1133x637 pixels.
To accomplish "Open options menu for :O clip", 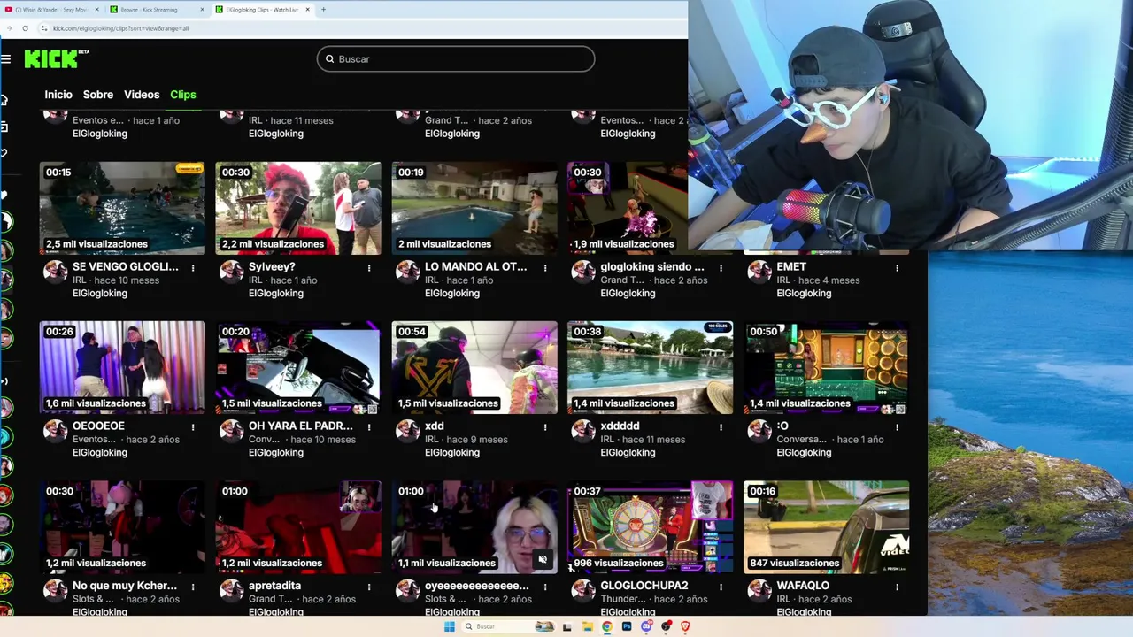I will click(x=897, y=426).
